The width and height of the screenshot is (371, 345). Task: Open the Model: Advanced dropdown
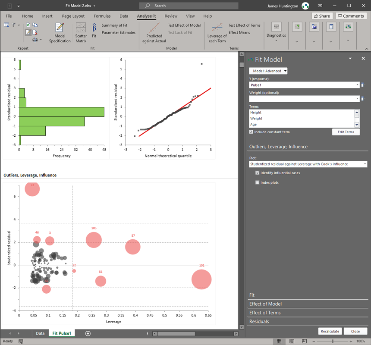pos(268,71)
